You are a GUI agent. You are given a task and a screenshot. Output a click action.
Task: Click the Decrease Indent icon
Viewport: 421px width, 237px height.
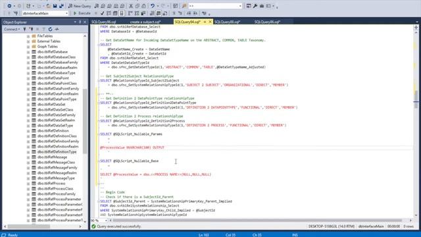click(x=189, y=13)
